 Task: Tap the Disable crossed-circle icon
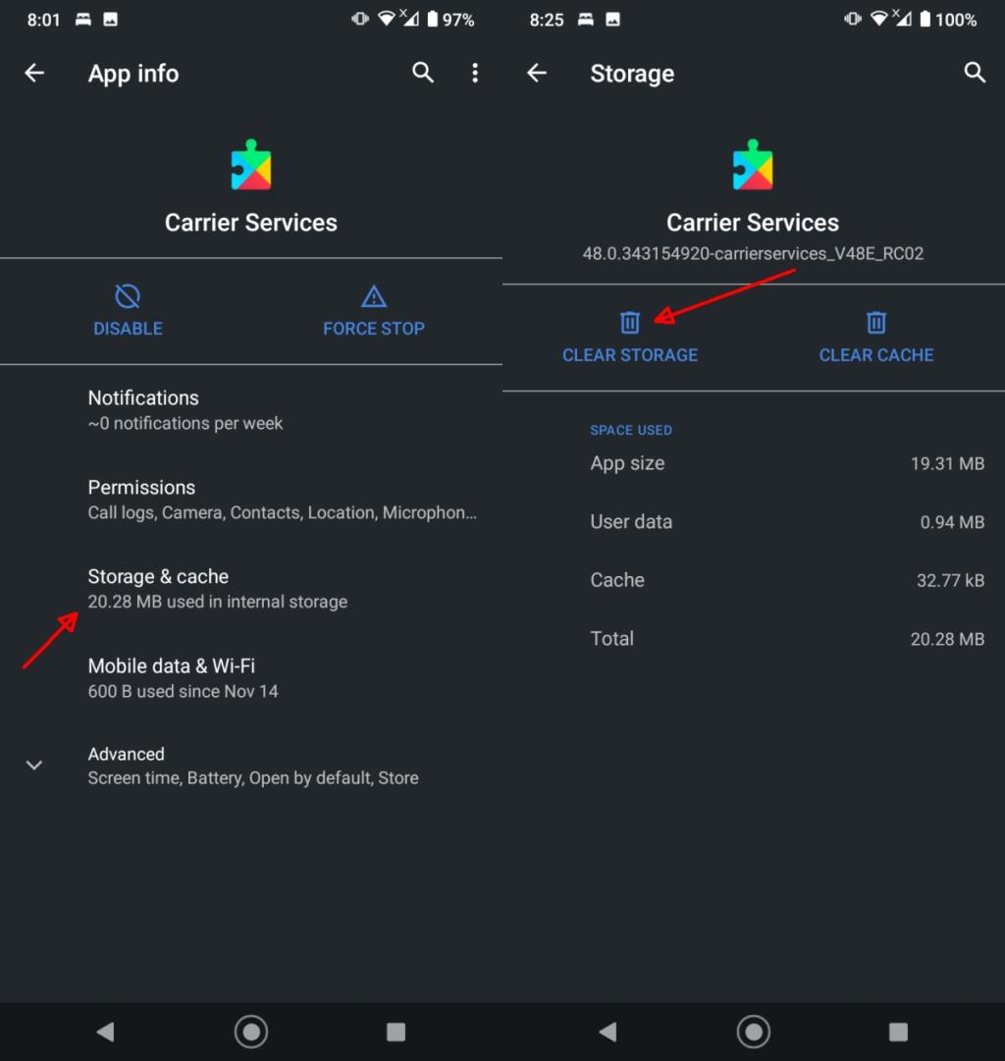coord(127,295)
